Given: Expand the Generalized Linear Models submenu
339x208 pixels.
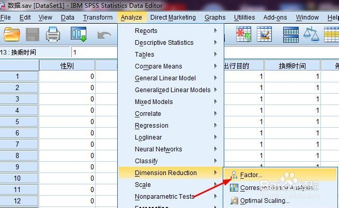Looking at the screenshot, I should coord(171,90).
